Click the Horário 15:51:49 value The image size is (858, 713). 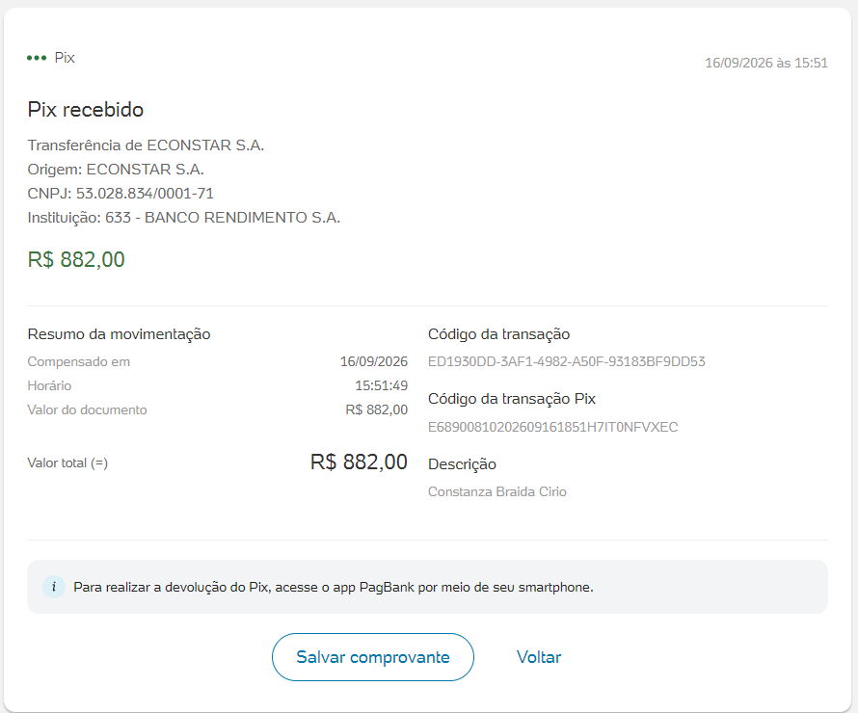click(x=382, y=386)
